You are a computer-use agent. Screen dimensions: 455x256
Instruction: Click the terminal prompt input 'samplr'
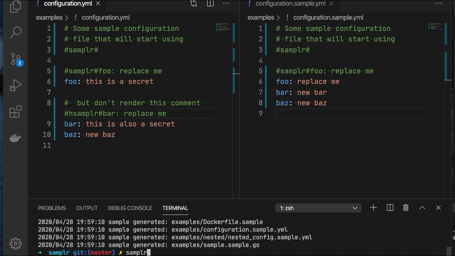pos(136,252)
